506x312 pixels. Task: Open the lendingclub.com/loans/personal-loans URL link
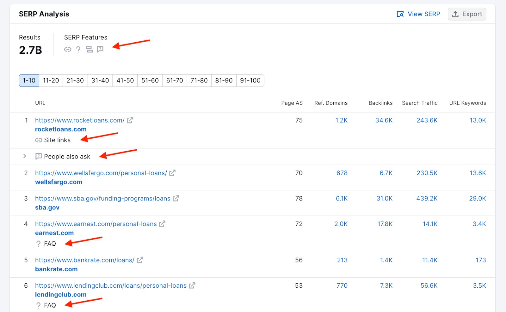111,285
